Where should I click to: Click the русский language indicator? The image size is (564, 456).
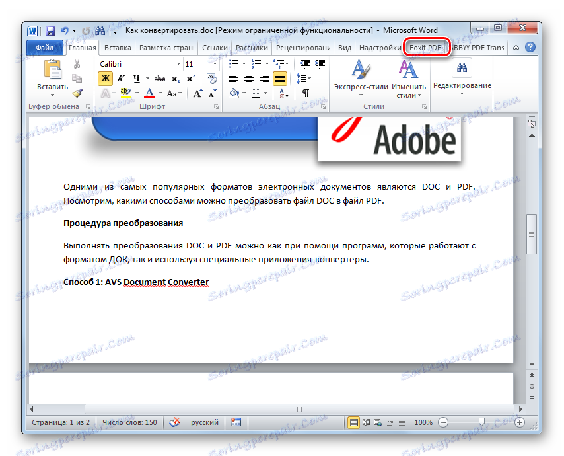pos(204,422)
